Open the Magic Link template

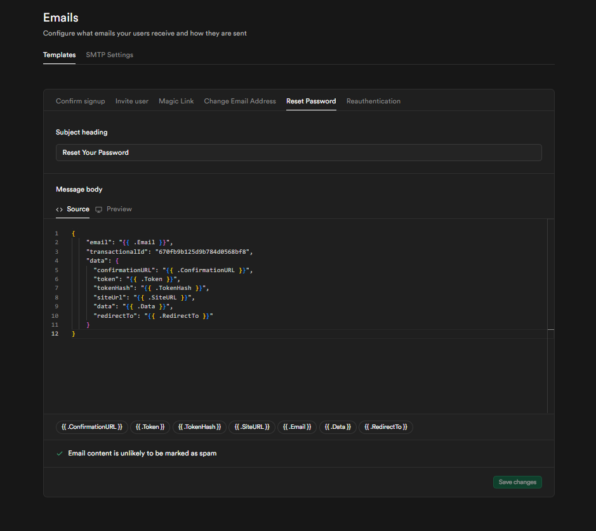[176, 101]
